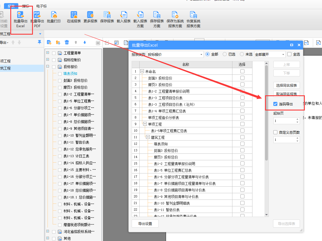The width and height of the screenshot is (322, 241).
Task: Click the PDF export icon in preview toolbar
Action: [x=306, y=42]
